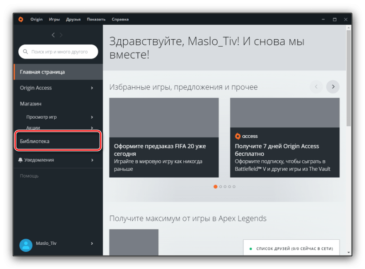The image size is (365, 269).
Task: Click the search magnifier icon
Action: (26, 52)
